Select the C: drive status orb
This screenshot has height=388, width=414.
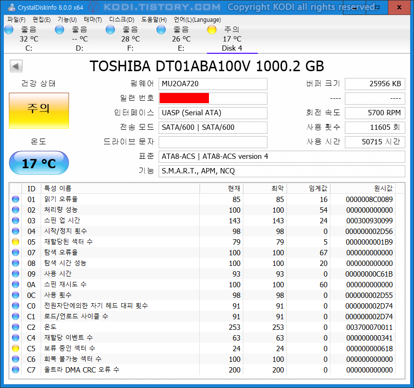coord(9,30)
